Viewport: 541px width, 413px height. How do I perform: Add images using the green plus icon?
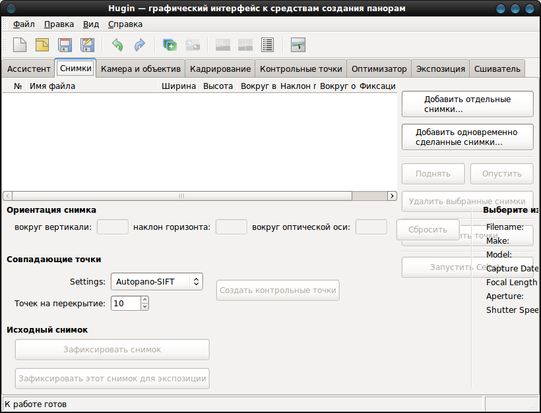coord(170,45)
